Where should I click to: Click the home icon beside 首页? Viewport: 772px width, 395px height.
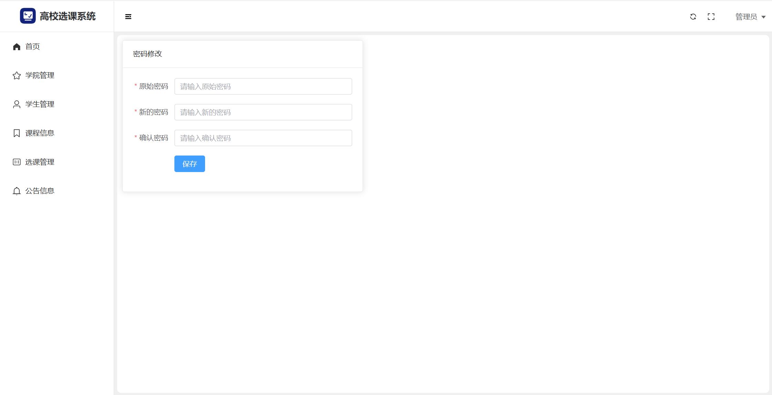pyautogui.click(x=17, y=47)
